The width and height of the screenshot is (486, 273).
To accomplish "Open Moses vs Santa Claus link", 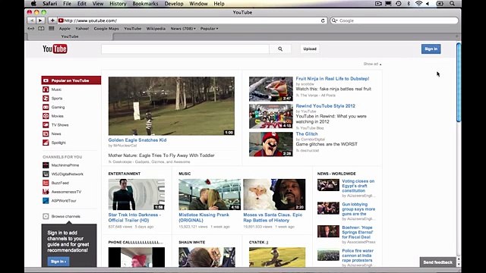I will point(273,218).
